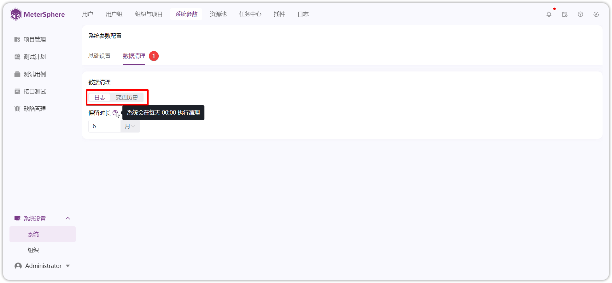Open 接口测试 in the sidebar
612x283 pixels.
coord(30,91)
